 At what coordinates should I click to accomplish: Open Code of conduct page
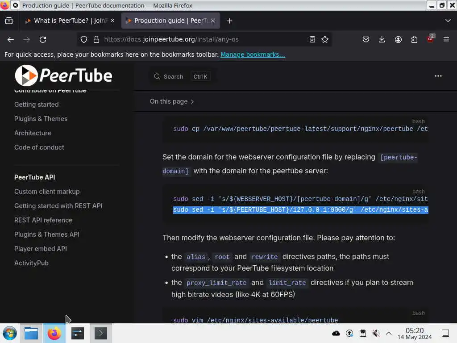pyautogui.click(x=39, y=147)
